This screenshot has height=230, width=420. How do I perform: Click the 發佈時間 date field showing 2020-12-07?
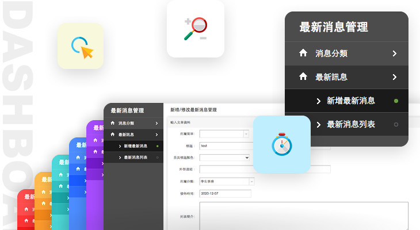(225, 193)
